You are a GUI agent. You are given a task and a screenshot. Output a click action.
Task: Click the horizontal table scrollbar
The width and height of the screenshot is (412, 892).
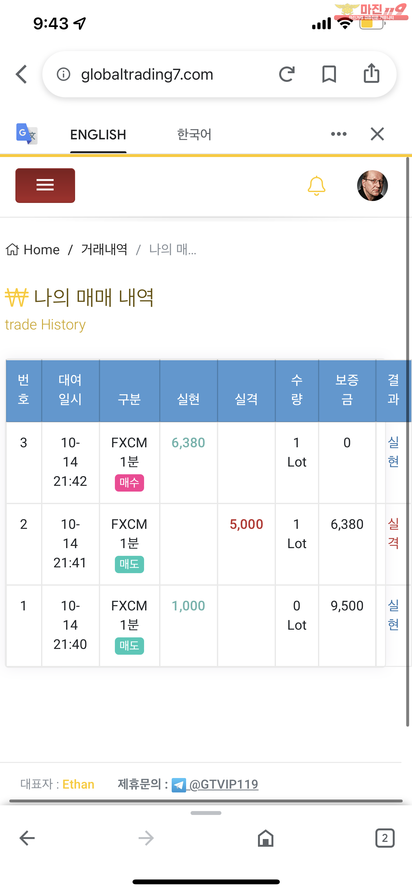coord(206,801)
